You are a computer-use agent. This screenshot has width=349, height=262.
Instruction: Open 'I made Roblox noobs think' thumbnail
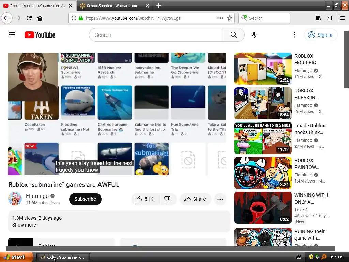tap(263, 138)
